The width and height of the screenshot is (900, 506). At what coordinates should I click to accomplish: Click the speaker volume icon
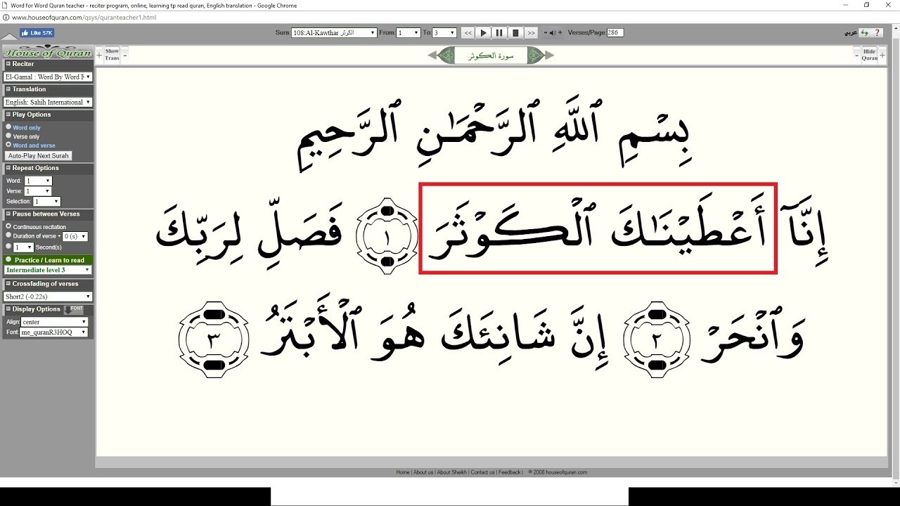[x=552, y=32]
